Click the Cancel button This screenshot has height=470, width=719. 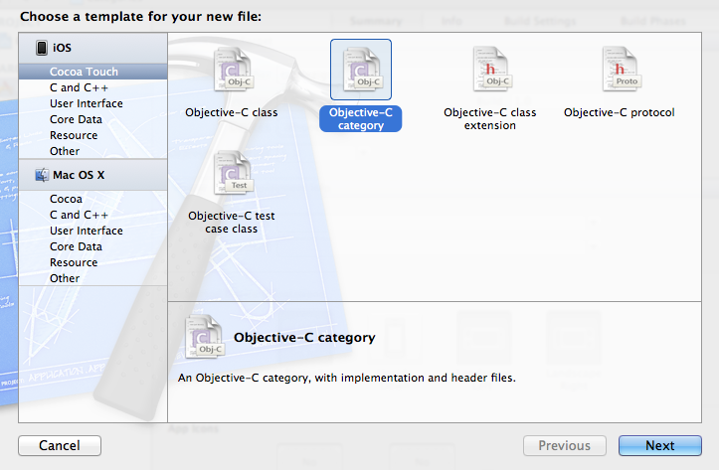pos(60,446)
